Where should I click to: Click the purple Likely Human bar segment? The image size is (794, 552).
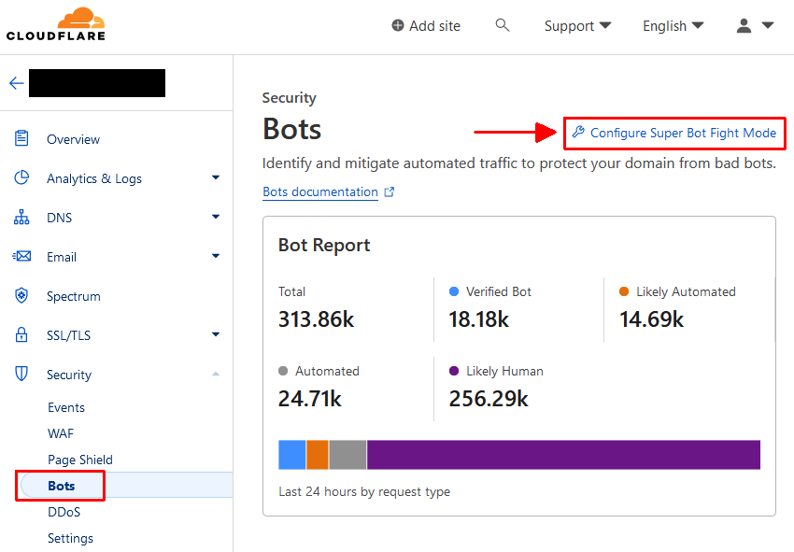[563, 455]
